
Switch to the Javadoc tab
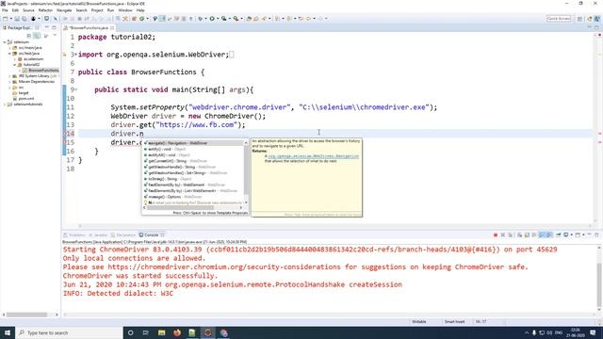pos(98,234)
